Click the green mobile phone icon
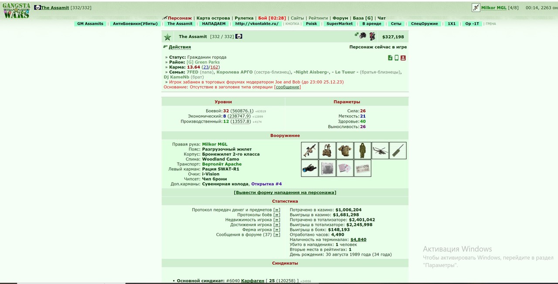Viewport: 558px width, 284px height. click(396, 58)
